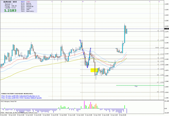Viewport: 169px width, 116px height.
Task: Select the GMT clock row
Action: pos(25,9)
